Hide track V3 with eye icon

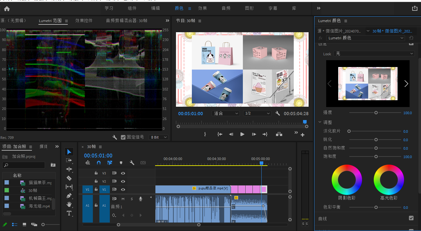coord(123,173)
